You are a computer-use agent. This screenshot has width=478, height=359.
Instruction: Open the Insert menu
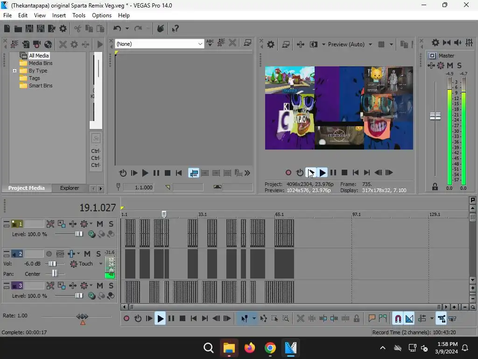[59, 15]
